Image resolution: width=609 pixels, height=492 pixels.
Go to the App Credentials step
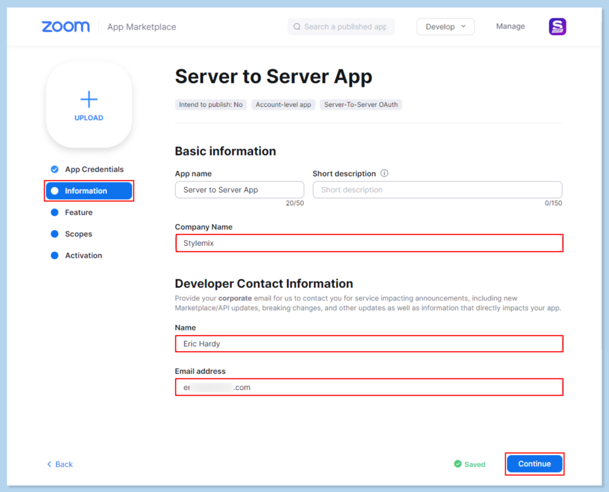click(94, 170)
